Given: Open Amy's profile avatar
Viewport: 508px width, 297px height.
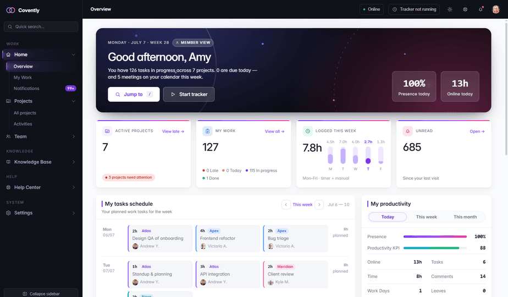Looking at the screenshot, I should 496,9.
